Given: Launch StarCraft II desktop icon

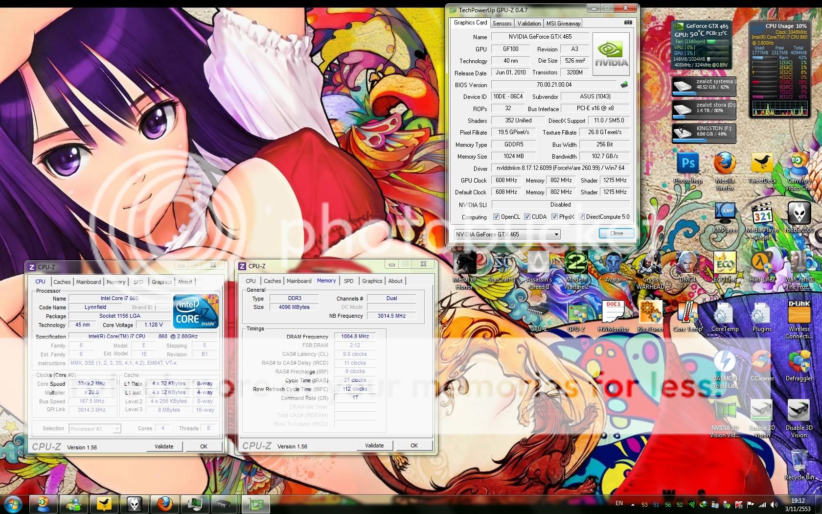Looking at the screenshot, I should click(502, 264).
